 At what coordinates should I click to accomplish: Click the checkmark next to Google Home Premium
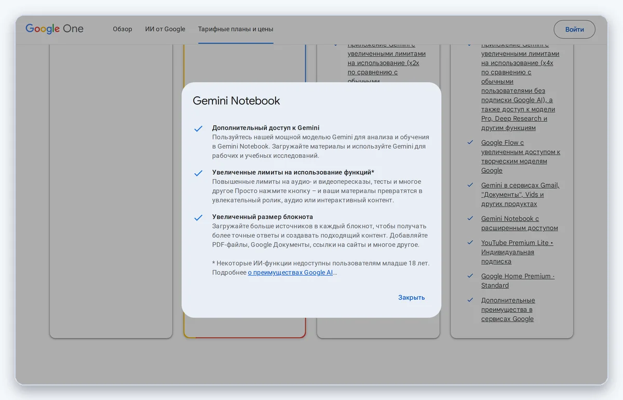pos(470,276)
